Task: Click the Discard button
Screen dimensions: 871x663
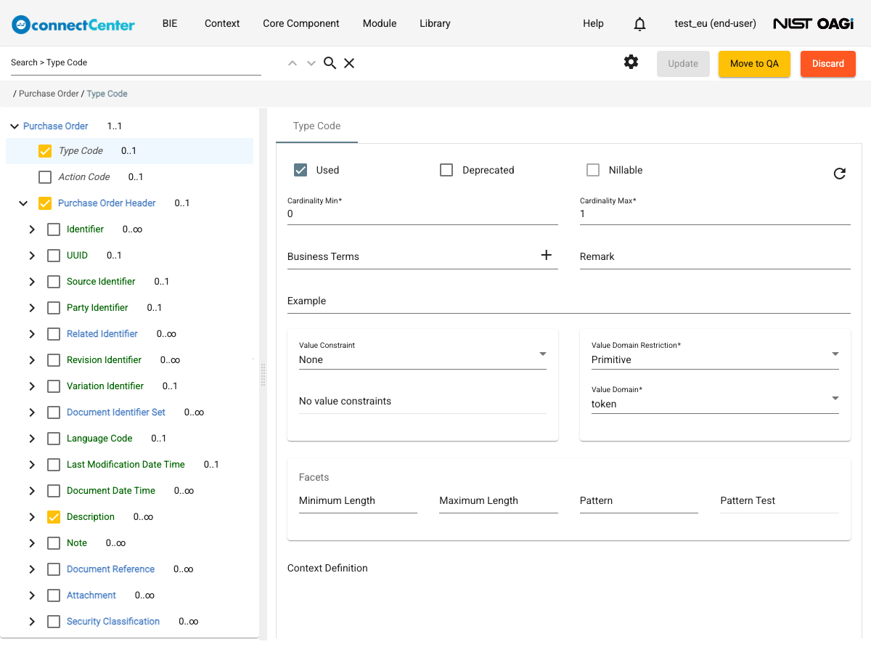Action: pos(828,63)
